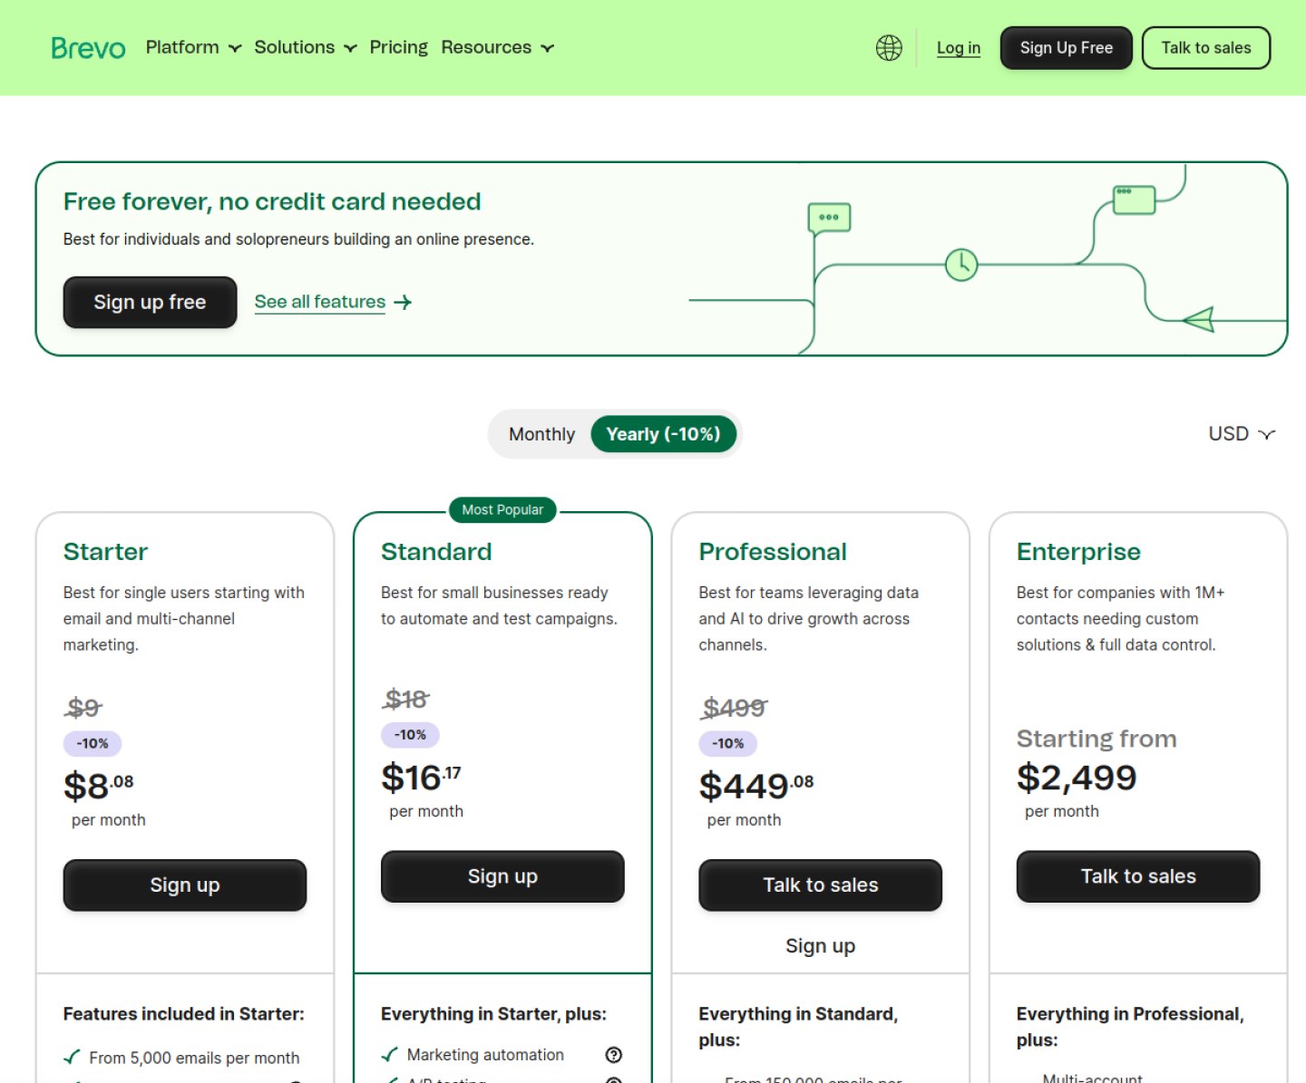Click Sign up free in banner
The height and width of the screenshot is (1083, 1306).
150,302
